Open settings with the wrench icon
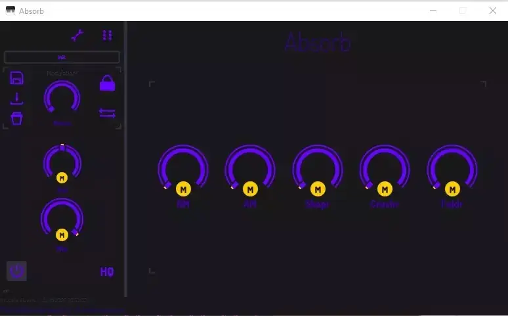 (77, 36)
